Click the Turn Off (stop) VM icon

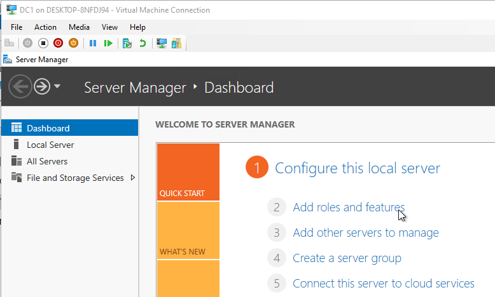(43, 43)
